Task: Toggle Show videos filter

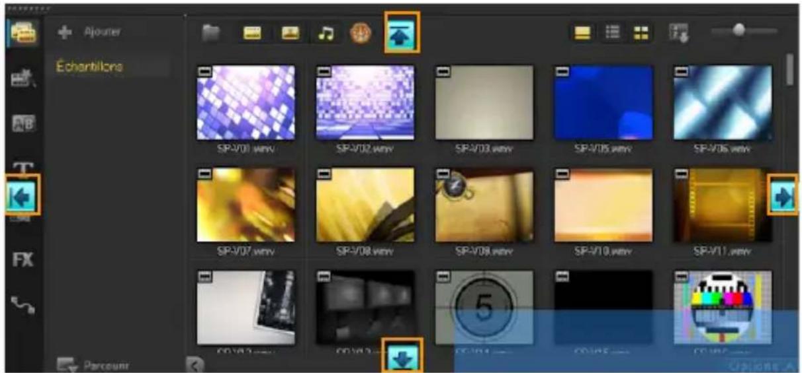Action: tap(252, 34)
